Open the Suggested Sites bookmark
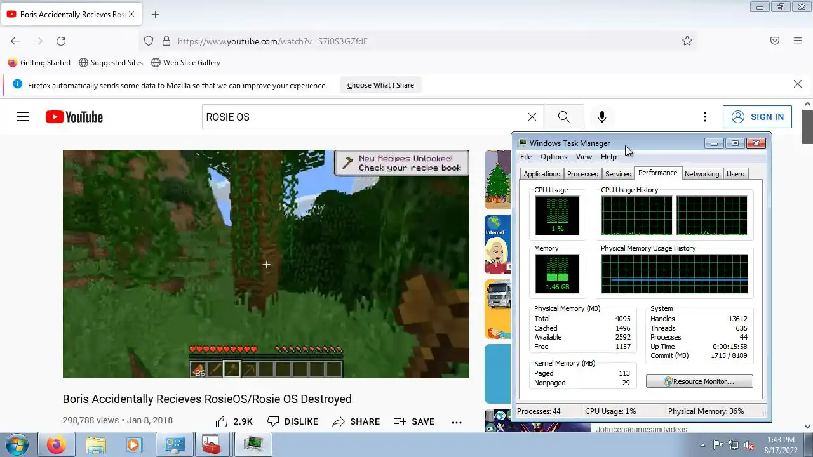The height and width of the screenshot is (457, 813). click(x=111, y=63)
